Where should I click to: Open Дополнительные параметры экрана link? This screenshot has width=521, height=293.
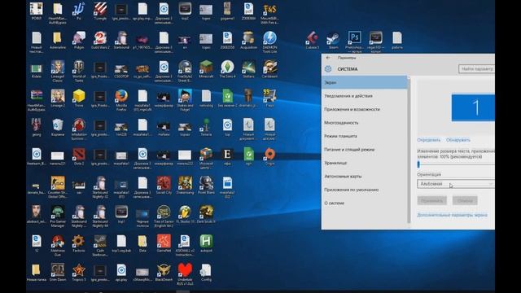pos(453,215)
